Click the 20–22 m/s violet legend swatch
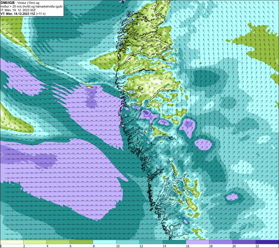Image resolution: width=279 pixels, height=248 pixels. pos(244,242)
